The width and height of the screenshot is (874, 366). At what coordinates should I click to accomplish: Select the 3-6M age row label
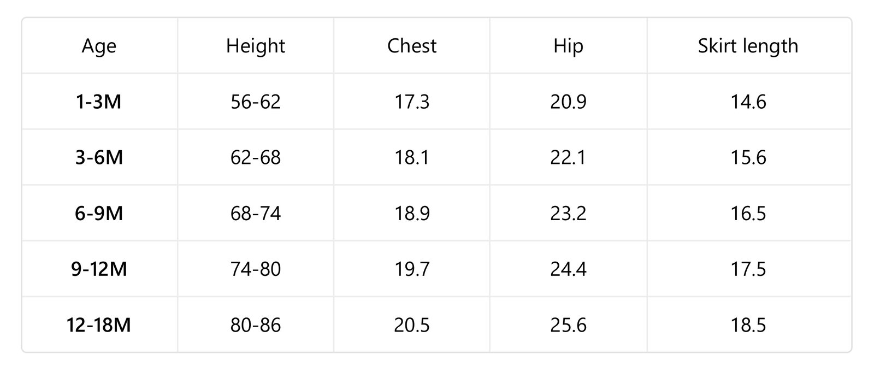(99, 157)
